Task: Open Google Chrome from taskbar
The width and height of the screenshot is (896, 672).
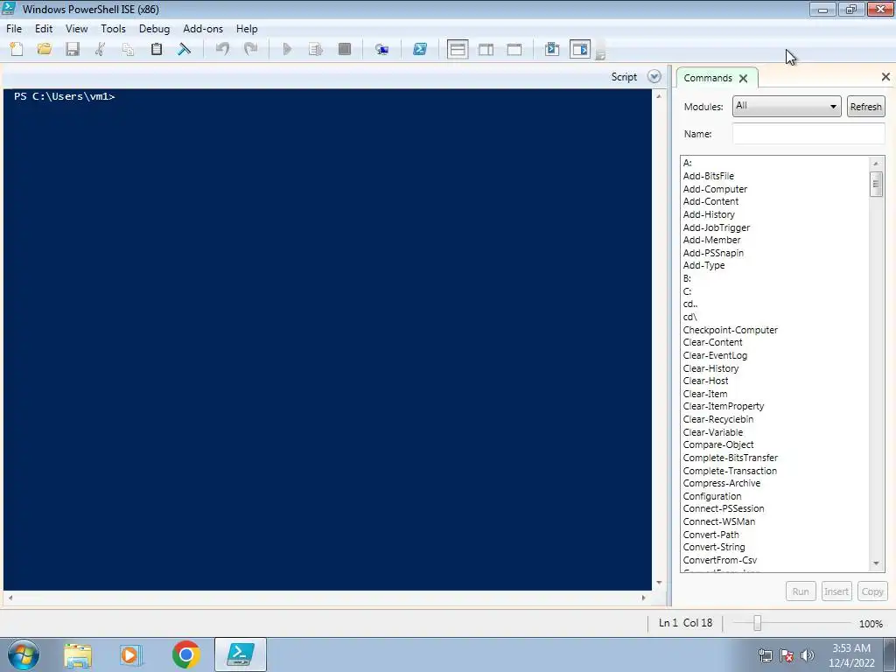Action: (x=186, y=654)
